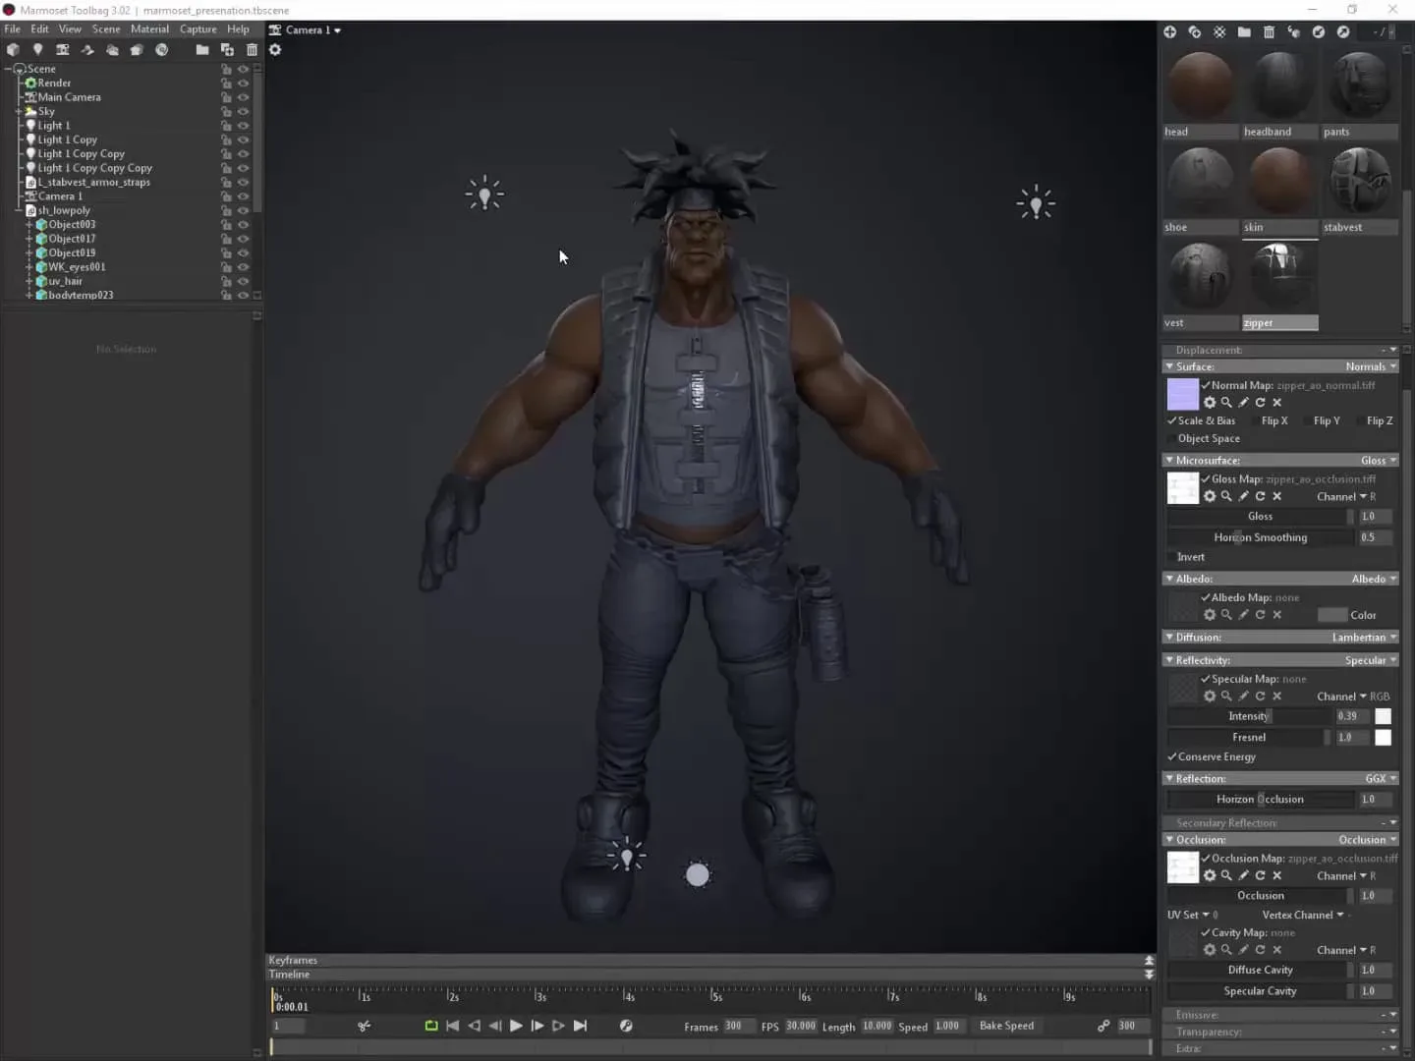Click the magnifier icon next to the Gloss Map
1415x1061 pixels.
(x=1226, y=496)
